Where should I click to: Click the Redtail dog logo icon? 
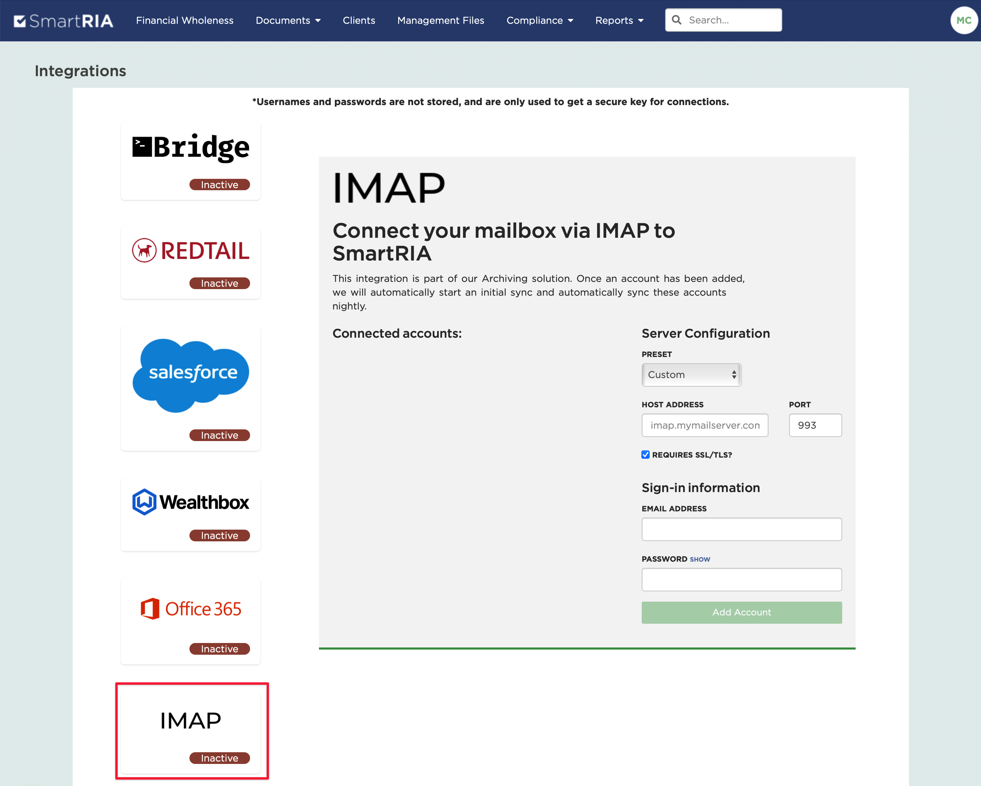144,250
